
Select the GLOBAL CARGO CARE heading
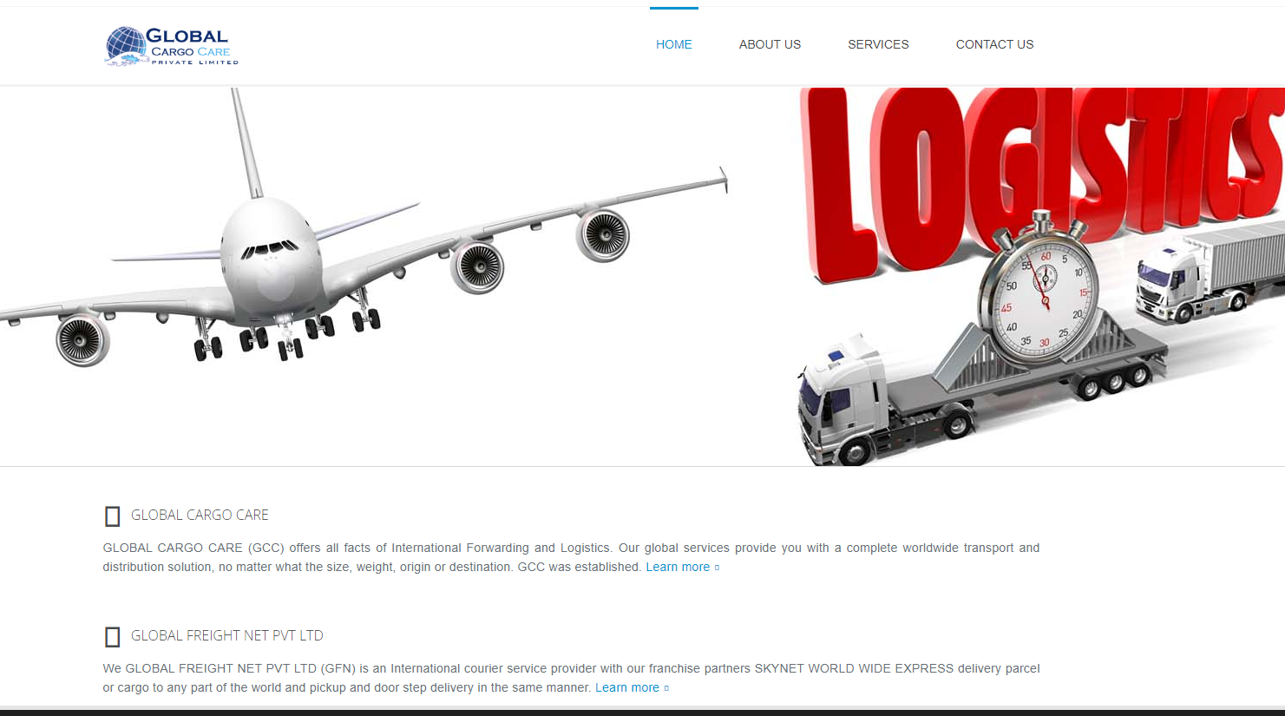point(200,515)
